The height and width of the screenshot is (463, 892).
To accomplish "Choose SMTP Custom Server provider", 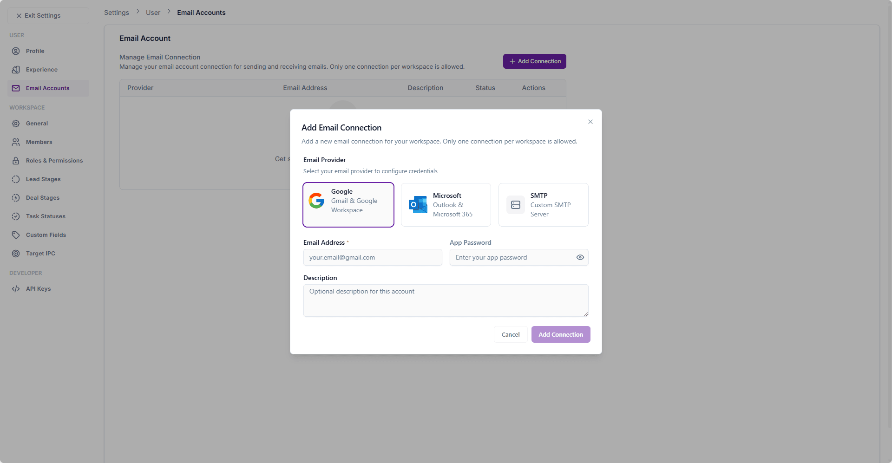I will point(543,205).
